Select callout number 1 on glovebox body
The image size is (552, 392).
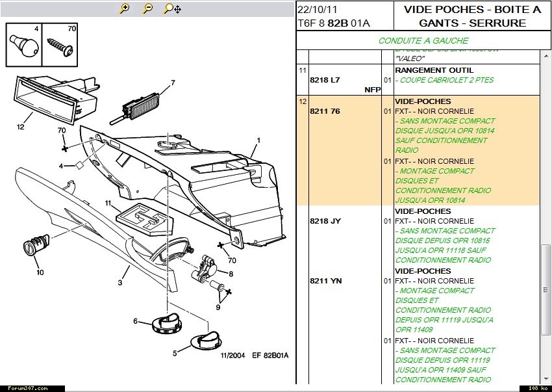(x=258, y=140)
